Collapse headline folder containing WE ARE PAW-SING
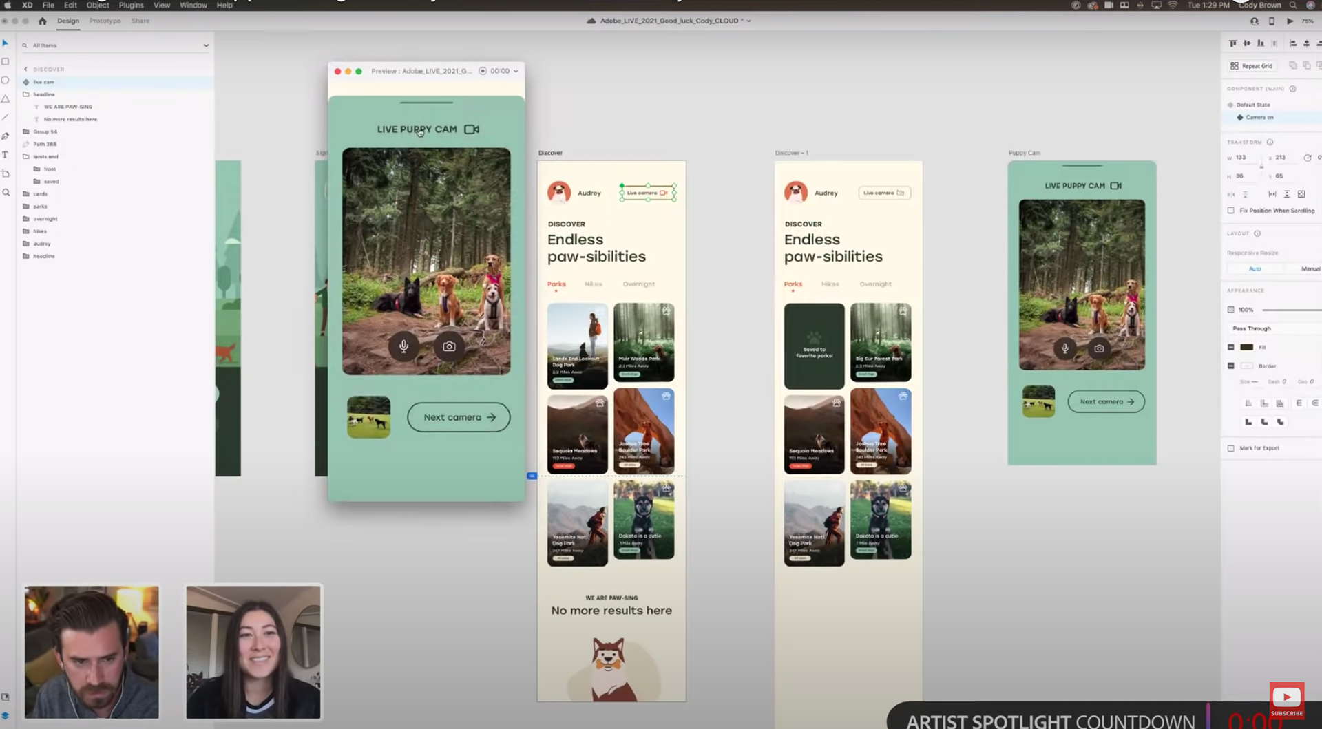The width and height of the screenshot is (1322, 729). 26,94
